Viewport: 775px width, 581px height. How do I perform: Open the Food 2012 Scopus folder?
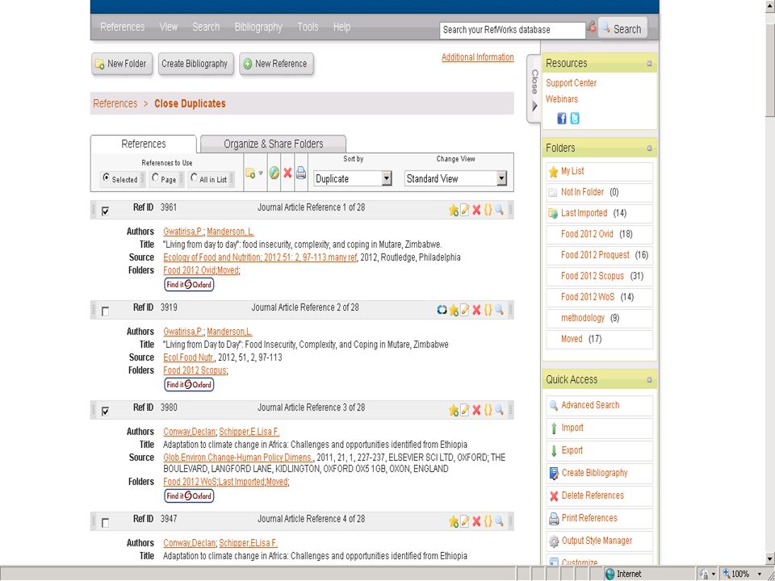point(593,276)
